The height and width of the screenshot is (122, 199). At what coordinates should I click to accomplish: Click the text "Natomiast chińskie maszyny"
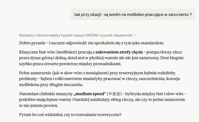pyautogui.click(x=46, y=94)
